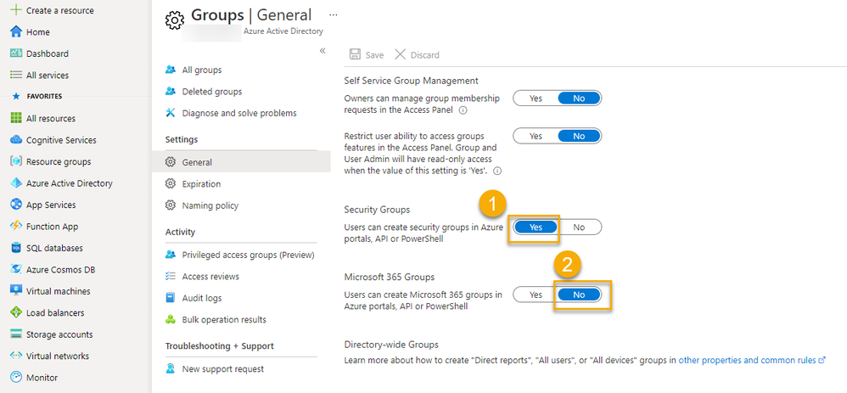The width and height of the screenshot is (847, 393).
Task: Click the Storage accounts icon
Action: coord(16,334)
